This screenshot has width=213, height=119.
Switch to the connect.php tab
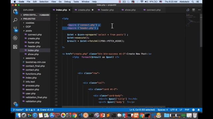pyautogui.click(x=153, y=10)
